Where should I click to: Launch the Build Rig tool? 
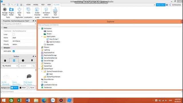pyautogui.click(x=19, y=11)
